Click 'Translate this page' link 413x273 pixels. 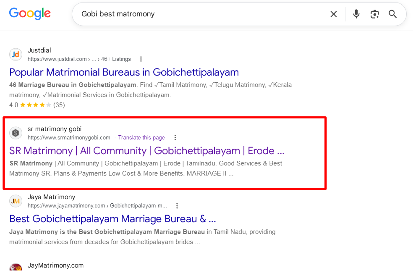pyautogui.click(x=141, y=138)
